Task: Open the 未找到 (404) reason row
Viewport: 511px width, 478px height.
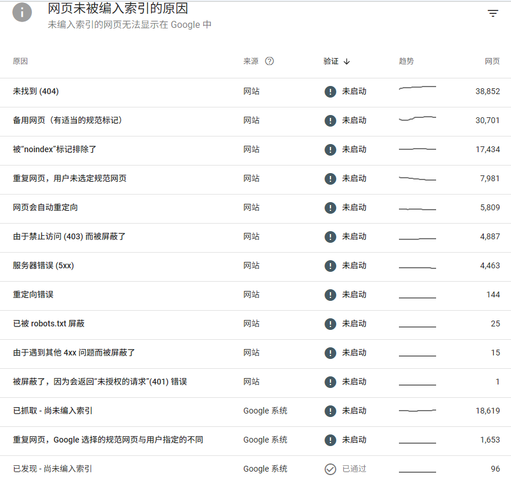Action: (255, 92)
